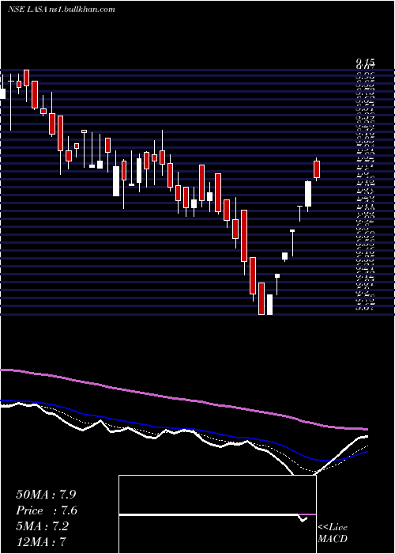
Task: Select the Price : 7.6 readout
Action: coord(47,510)
